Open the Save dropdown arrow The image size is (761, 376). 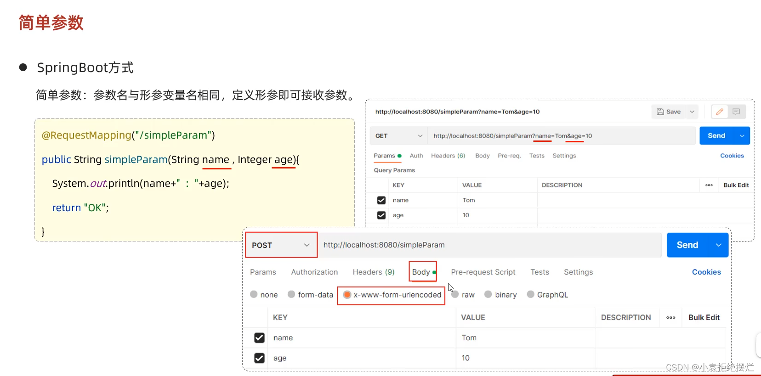tap(692, 112)
